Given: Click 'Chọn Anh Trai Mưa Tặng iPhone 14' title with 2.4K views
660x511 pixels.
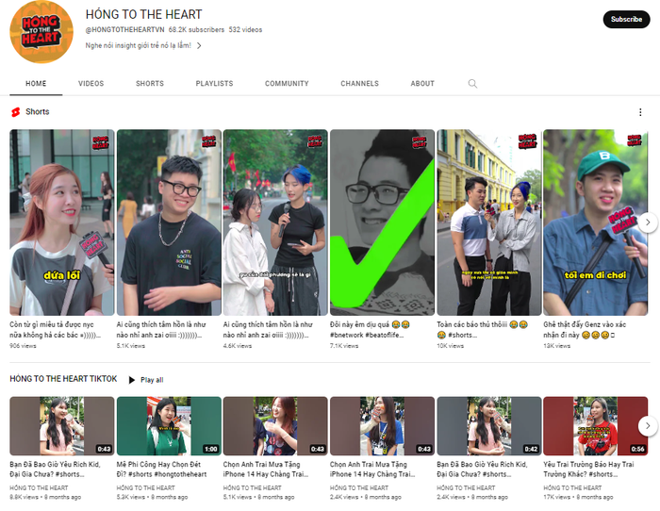Looking at the screenshot, I should pos(373,470).
